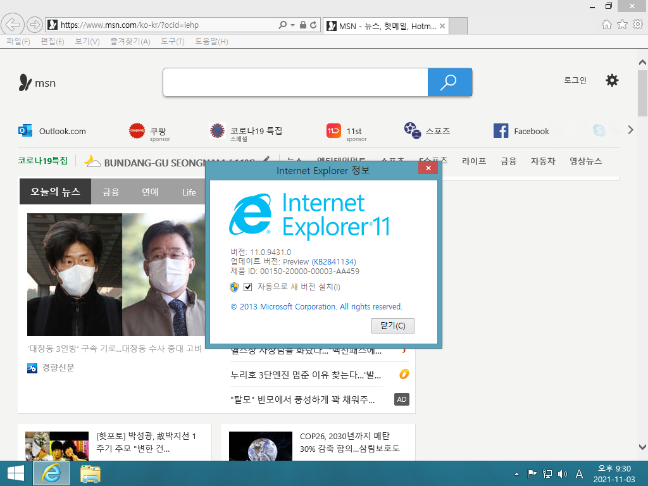Open "탈모" 빈모에서 ad link
The image size is (648, 486).
[302, 399]
